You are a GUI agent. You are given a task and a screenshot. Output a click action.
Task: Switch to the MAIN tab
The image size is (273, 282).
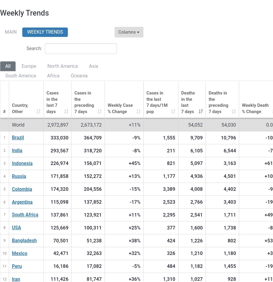coord(11,32)
